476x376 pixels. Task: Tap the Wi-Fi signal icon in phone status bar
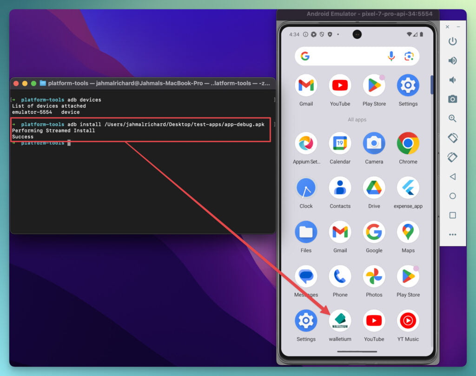409,34
